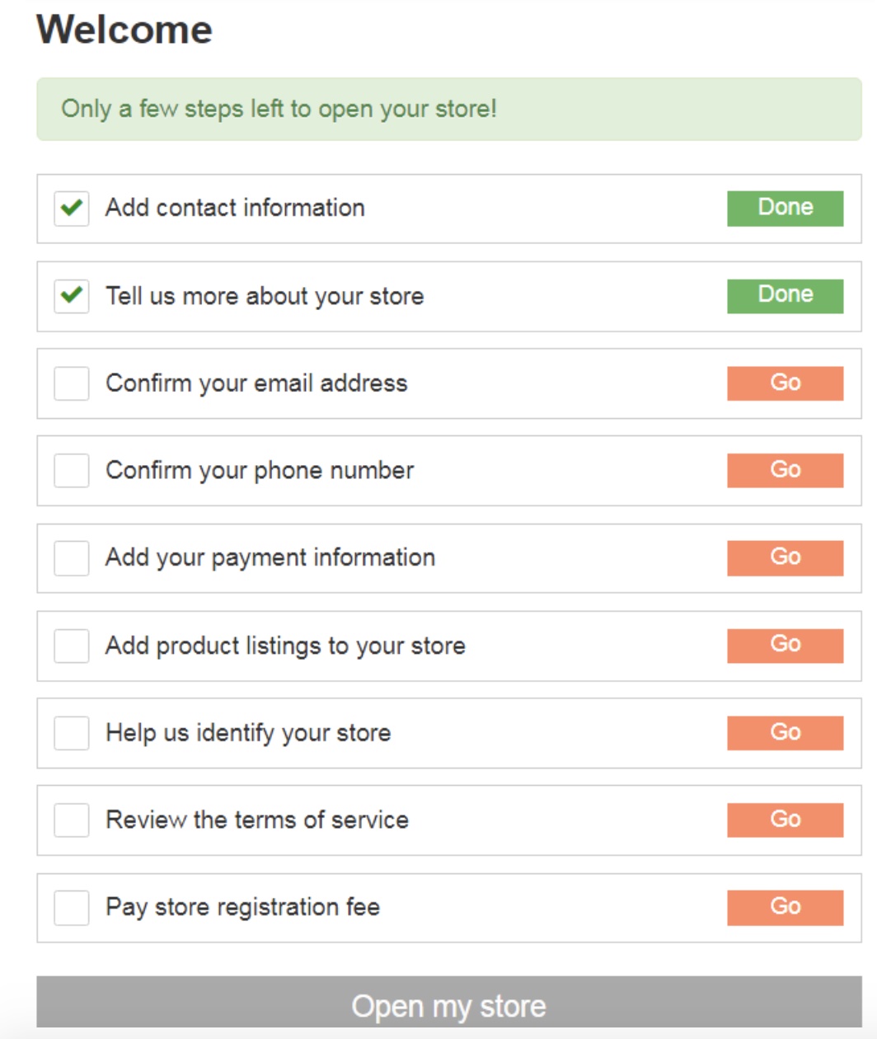The image size is (877, 1039).
Task: Check the Review the terms of service box
Action: click(x=72, y=820)
